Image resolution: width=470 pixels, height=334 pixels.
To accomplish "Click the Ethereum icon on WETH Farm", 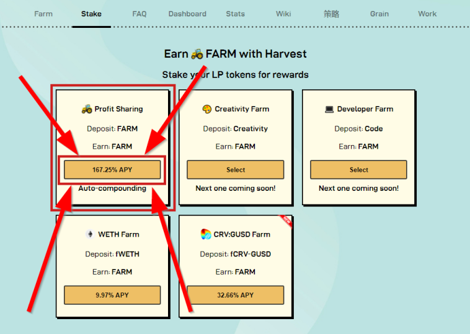I will click(x=90, y=234).
